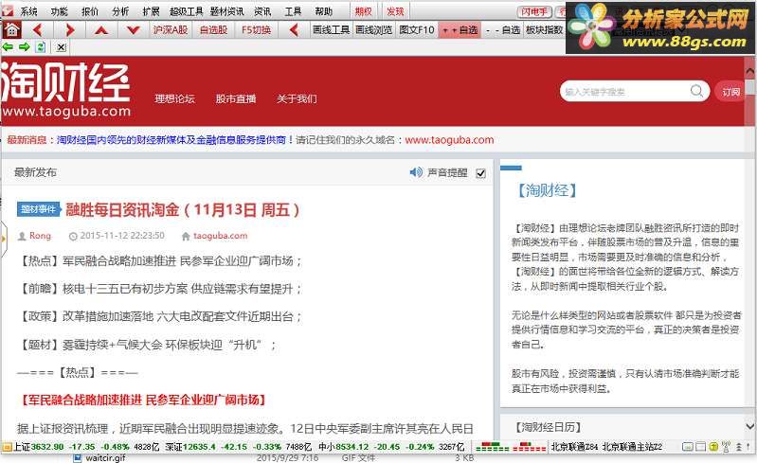The height and width of the screenshot is (463, 757).
Task: Open 画线浏览 from the toolbar
Action: click(373, 30)
